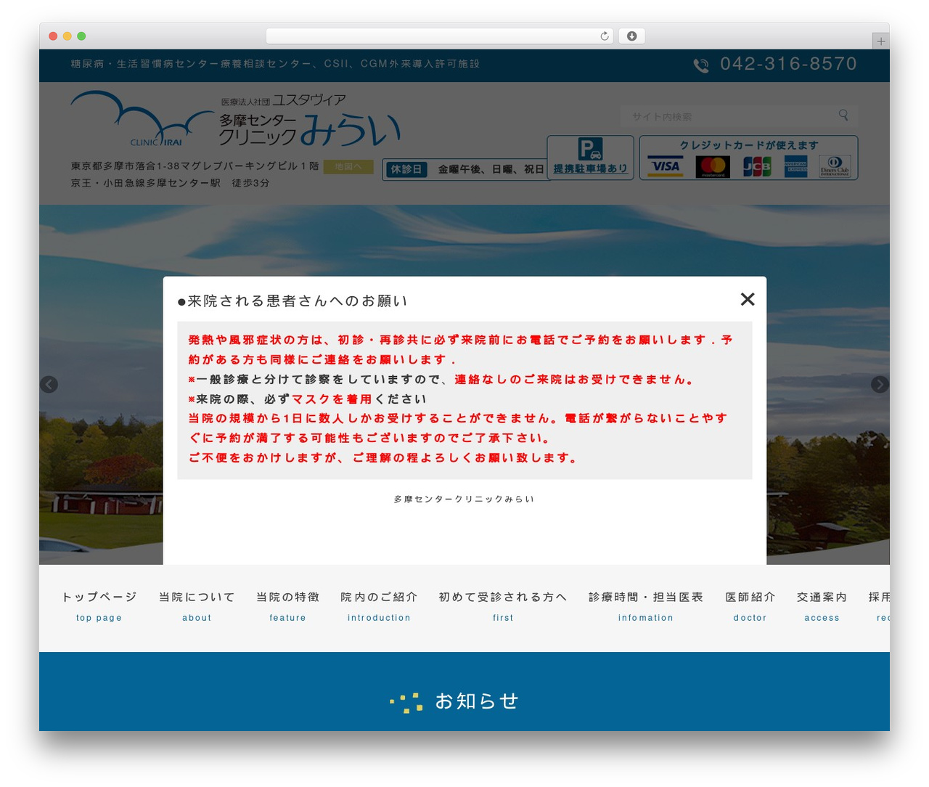Go to previous slide arrow
This screenshot has width=929, height=787.
point(49,384)
